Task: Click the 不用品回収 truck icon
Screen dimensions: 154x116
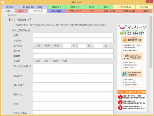Action: pyautogui.click(x=126, y=57)
